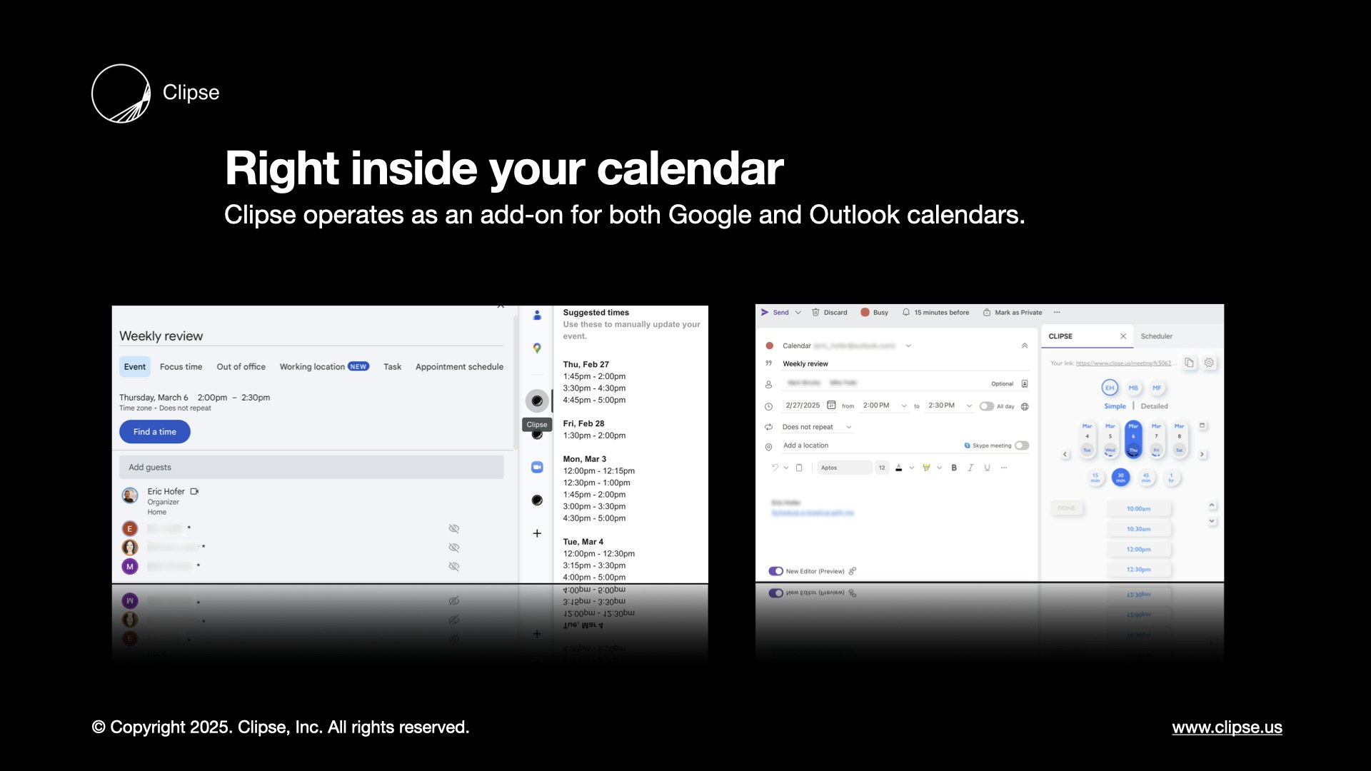
Task: Open the Clipse add-on in Google sidebar
Action: click(x=537, y=401)
